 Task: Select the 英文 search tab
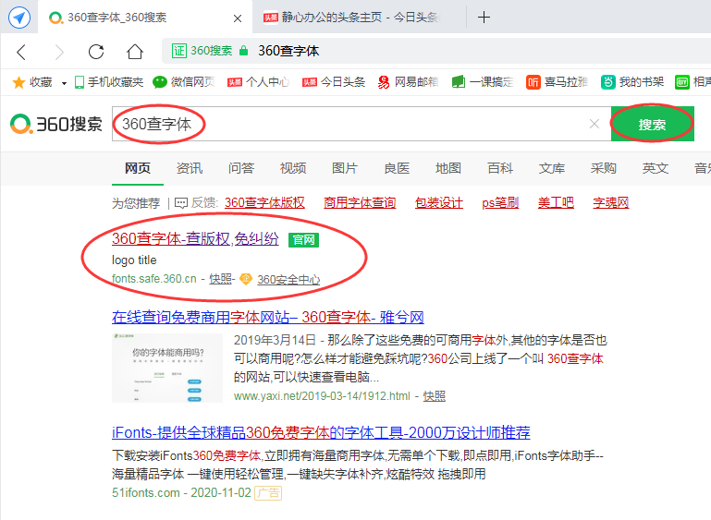click(x=655, y=168)
